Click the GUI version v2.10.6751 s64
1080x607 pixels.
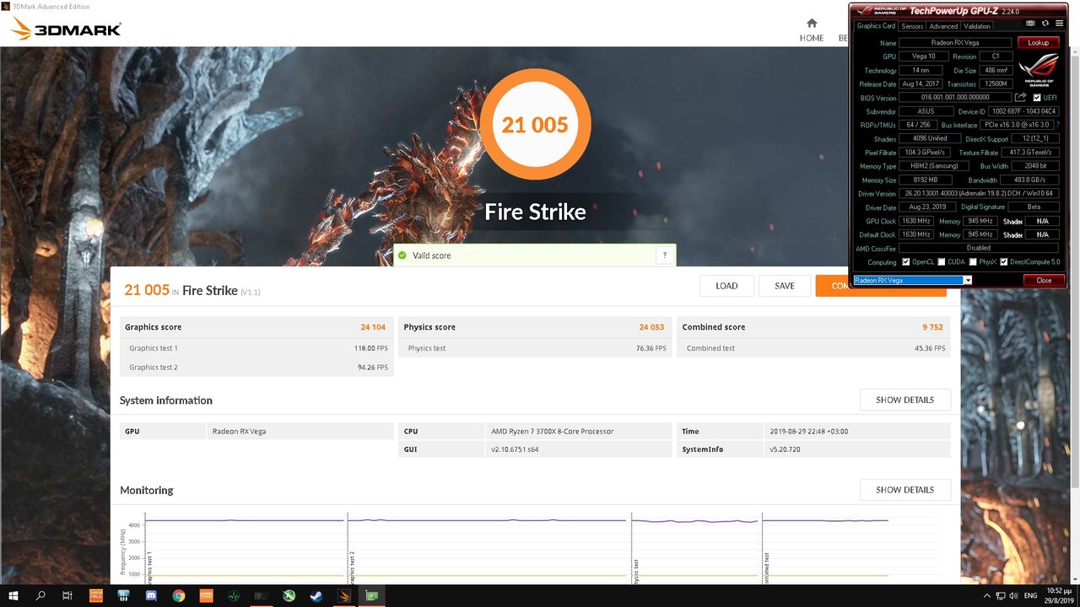[x=515, y=449]
